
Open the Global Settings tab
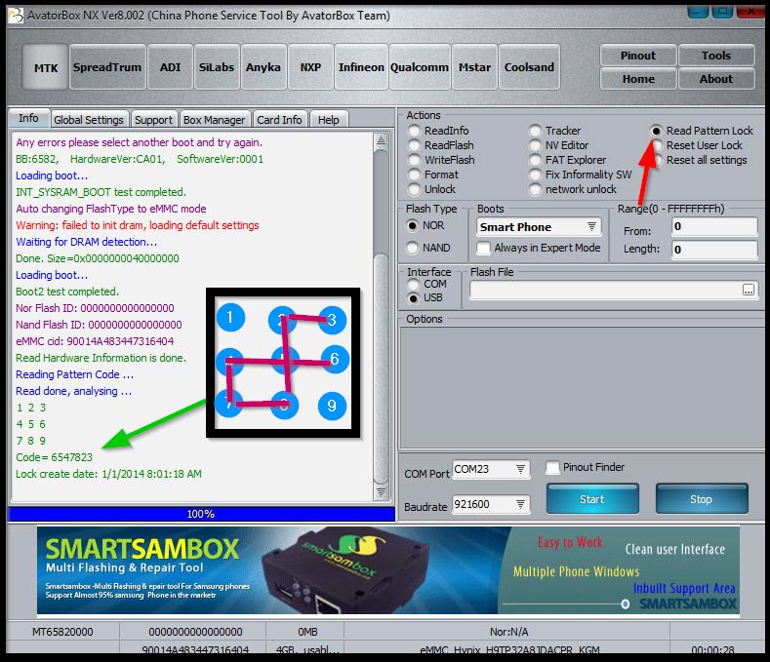(89, 120)
